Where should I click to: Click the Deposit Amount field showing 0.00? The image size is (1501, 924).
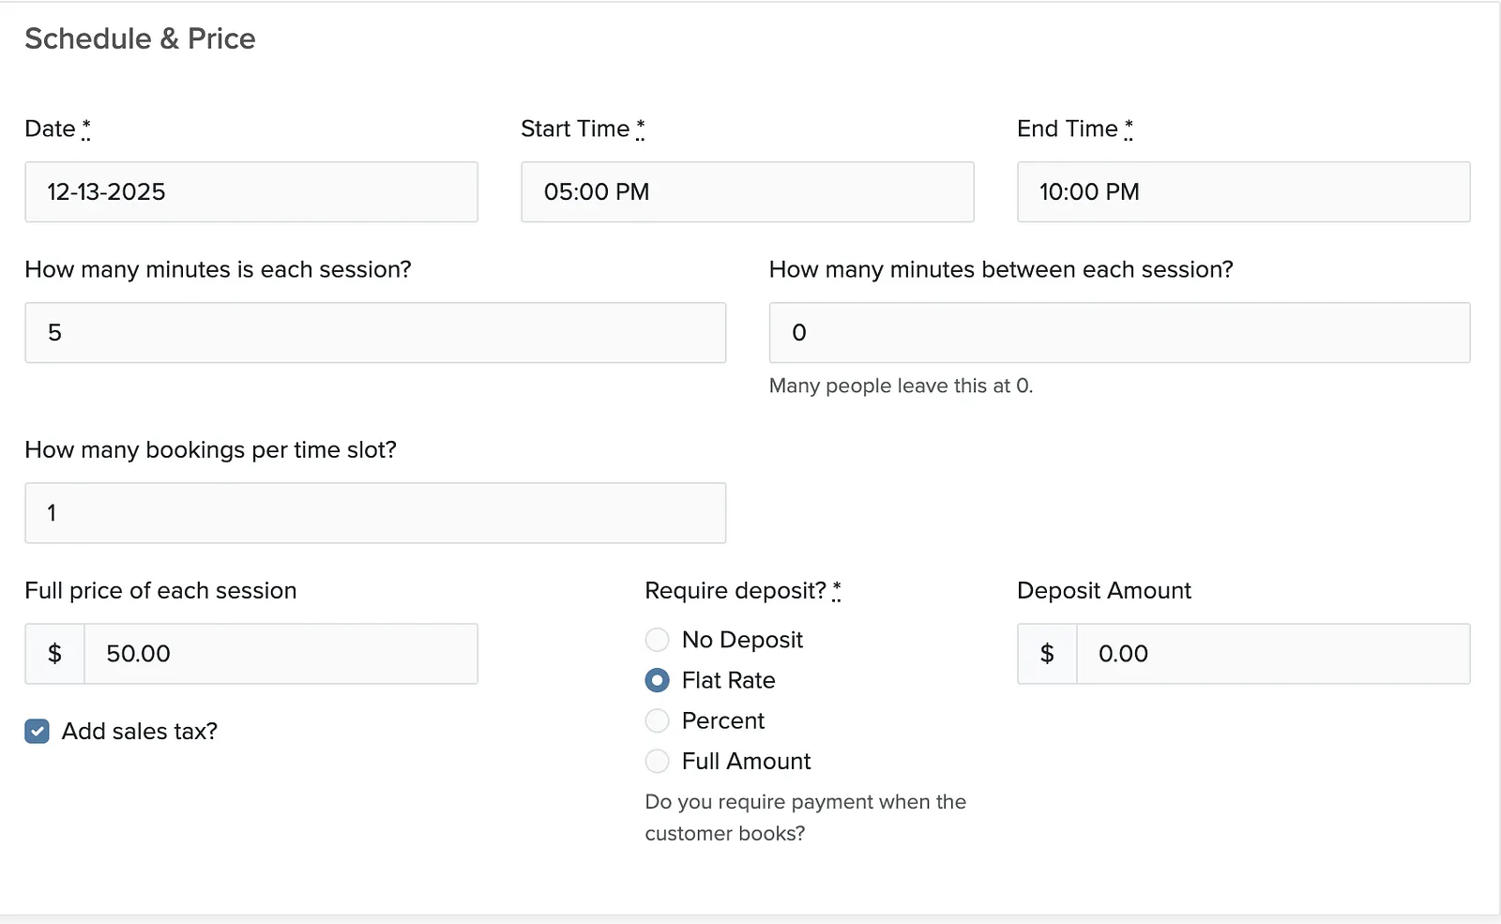pos(1274,654)
